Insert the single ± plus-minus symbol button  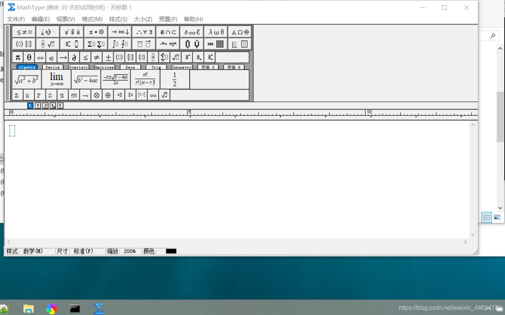point(108,58)
